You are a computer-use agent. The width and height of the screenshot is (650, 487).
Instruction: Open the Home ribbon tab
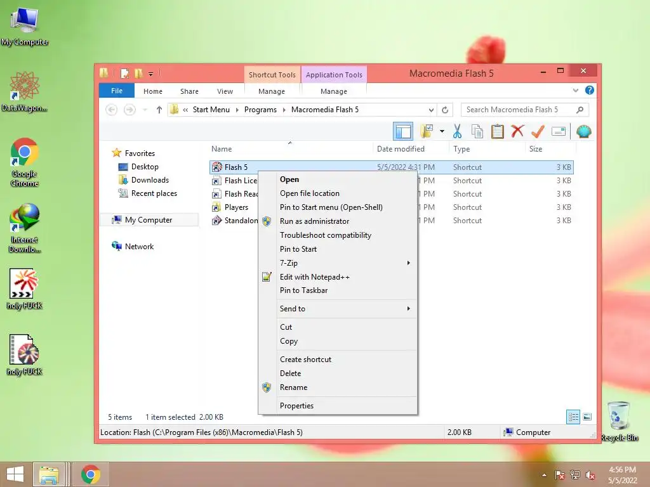[x=153, y=91]
